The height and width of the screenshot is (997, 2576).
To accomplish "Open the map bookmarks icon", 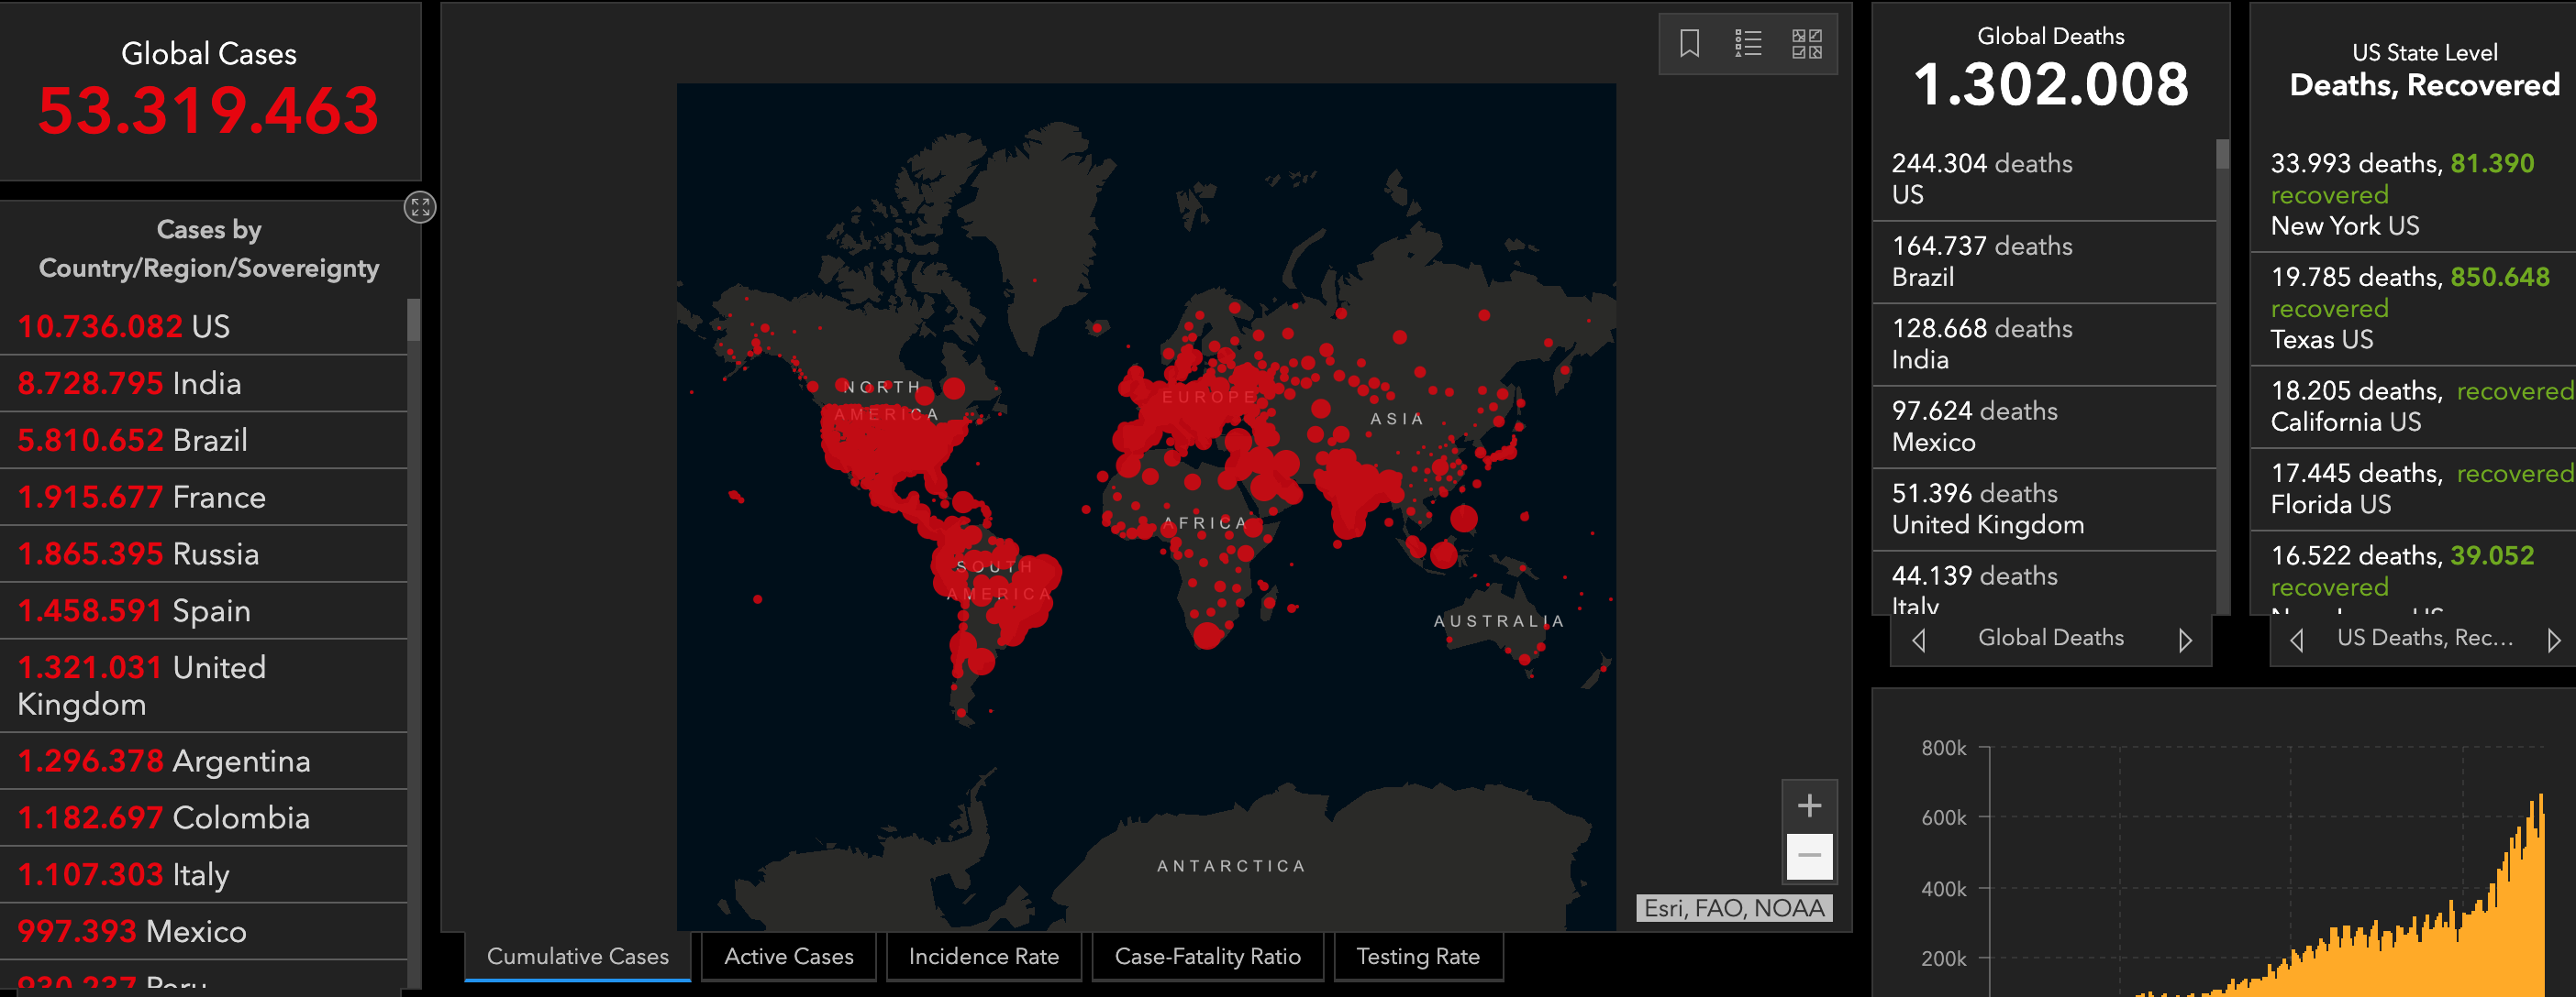I will click(1689, 44).
